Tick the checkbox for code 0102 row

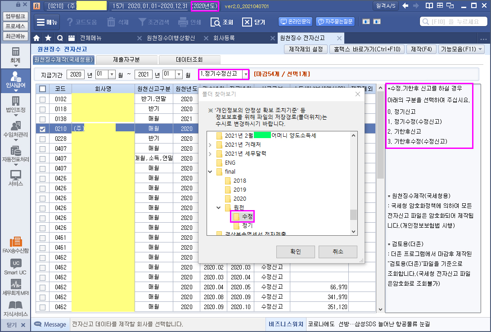pos(42,99)
